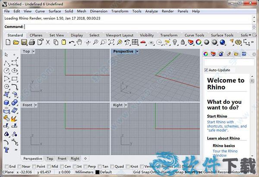
Task: Enable the End osnap checkbox
Action: pyautogui.click(x=7, y=167)
